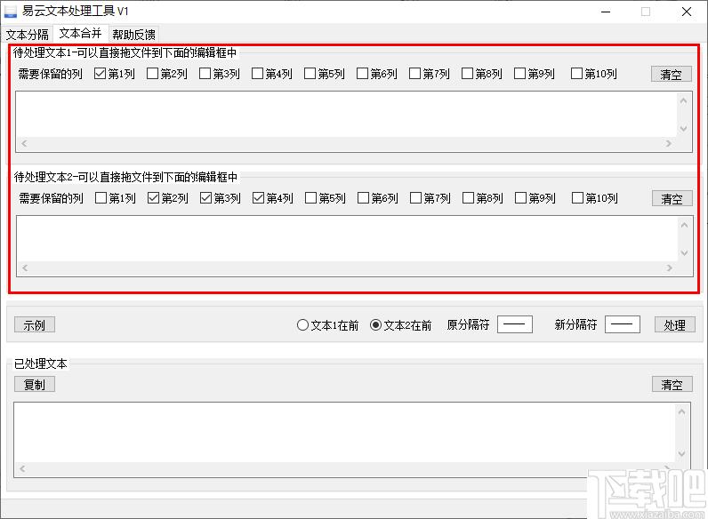Screen dimensions: 708x519
Task: Copy processed text with 复制 button
Action: coord(35,385)
